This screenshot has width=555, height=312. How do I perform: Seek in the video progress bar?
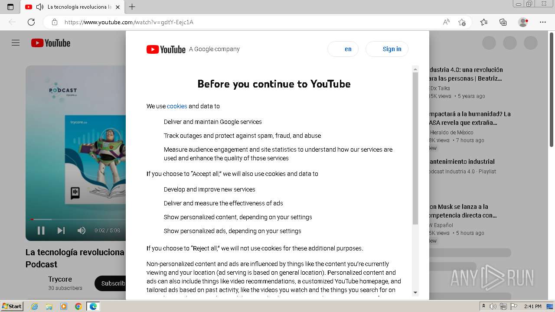click(78, 219)
